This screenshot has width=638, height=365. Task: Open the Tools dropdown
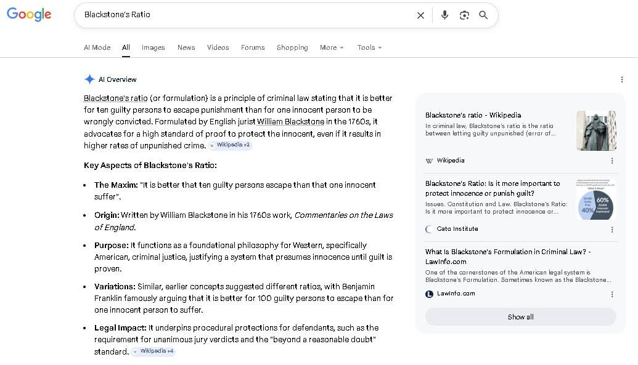[369, 47]
